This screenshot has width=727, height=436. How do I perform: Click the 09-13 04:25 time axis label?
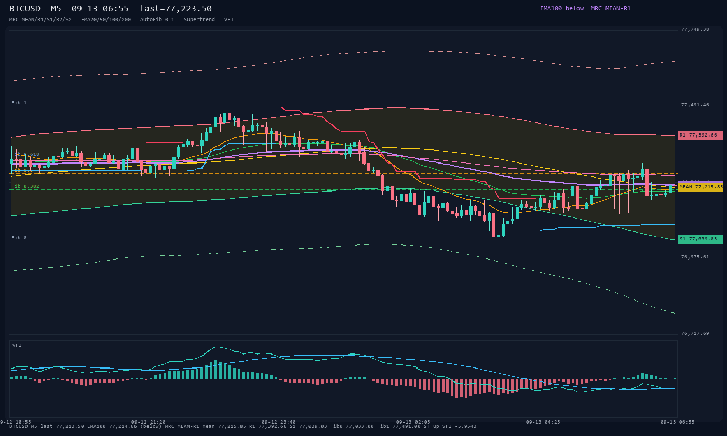tap(543, 422)
